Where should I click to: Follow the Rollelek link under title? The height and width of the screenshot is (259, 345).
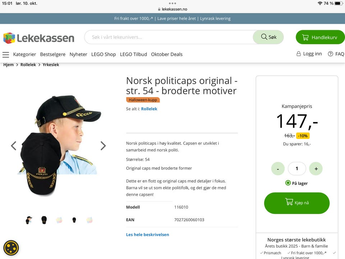pos(149,109)
